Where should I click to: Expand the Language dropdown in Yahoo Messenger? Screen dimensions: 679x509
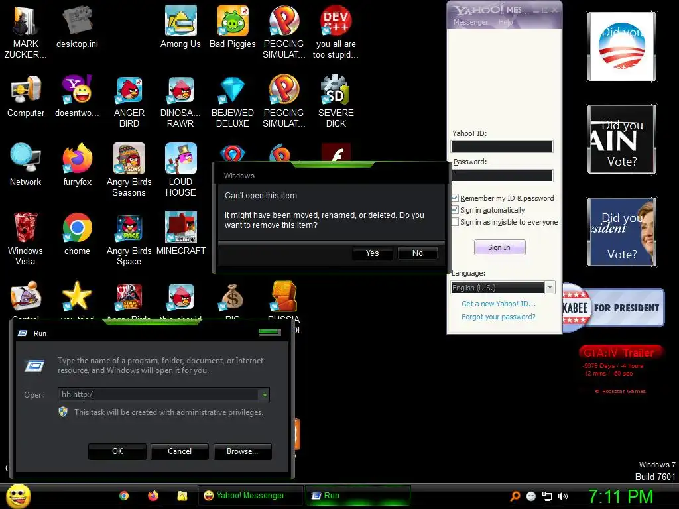pyautogui.click(x=550, y=288)
